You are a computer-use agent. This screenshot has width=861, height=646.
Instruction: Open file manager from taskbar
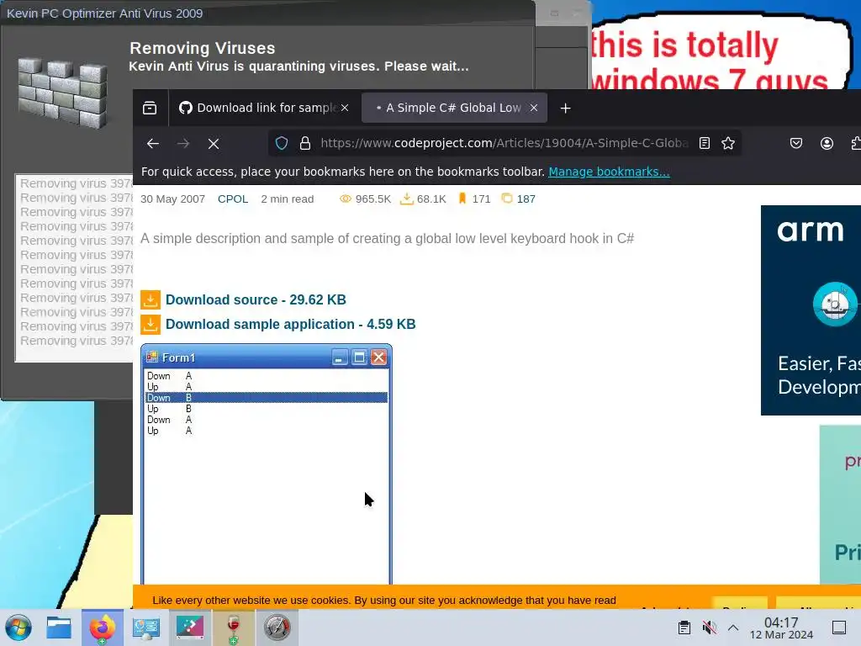tap(59, 627)
